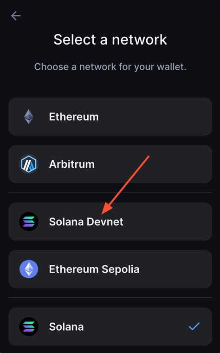
Task: Go back using the left arrow
Action: click(16, 16)
